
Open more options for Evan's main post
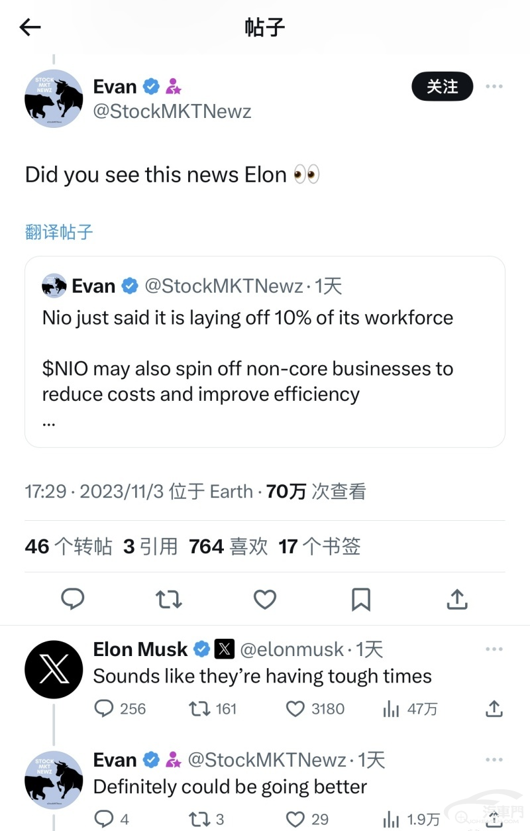click(494, 87)
